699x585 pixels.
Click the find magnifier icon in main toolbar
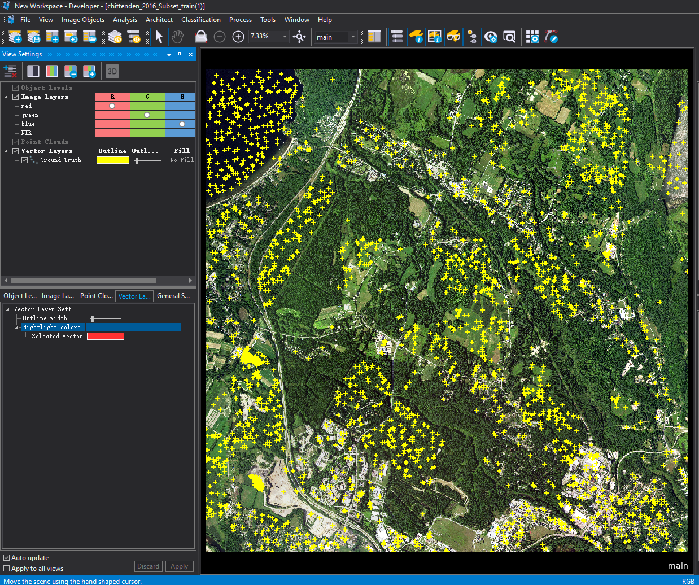pyautogui.click(x=509, y=37)
